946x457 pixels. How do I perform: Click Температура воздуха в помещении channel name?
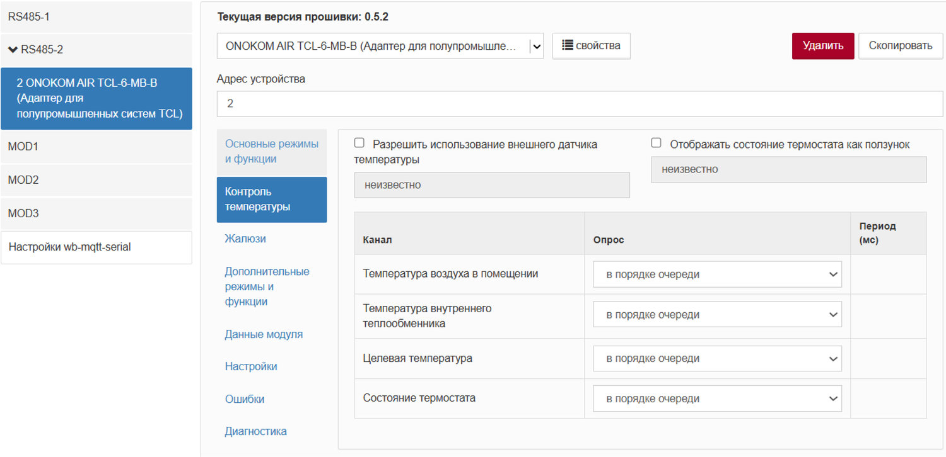[450, 274]
